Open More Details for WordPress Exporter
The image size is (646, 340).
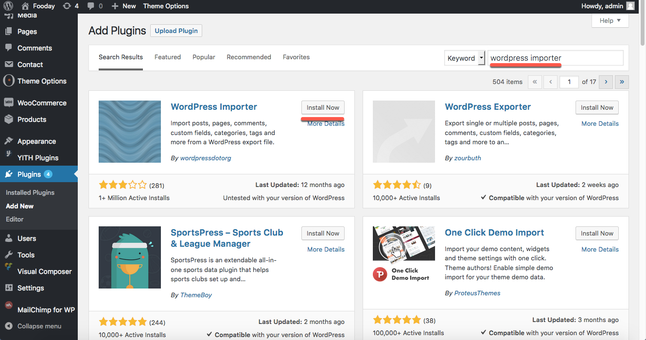pyautogui.click(x=600, y=123)
